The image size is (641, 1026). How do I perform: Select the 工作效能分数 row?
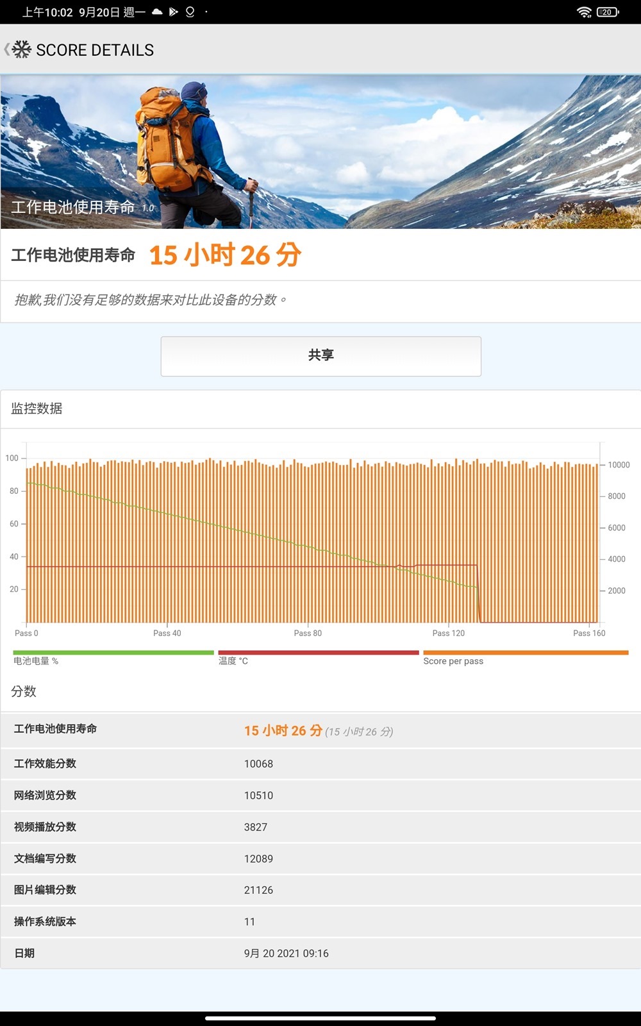pyautogui.click(x=320, y=764)
